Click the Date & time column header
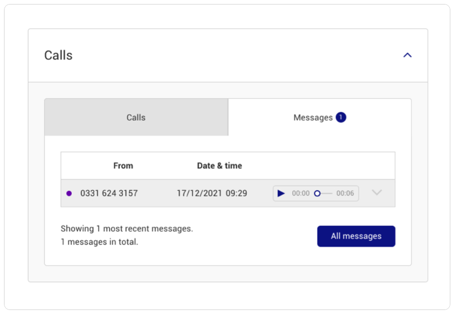Image resolution: width=453 pixels, height=314 pixels. 220,166
